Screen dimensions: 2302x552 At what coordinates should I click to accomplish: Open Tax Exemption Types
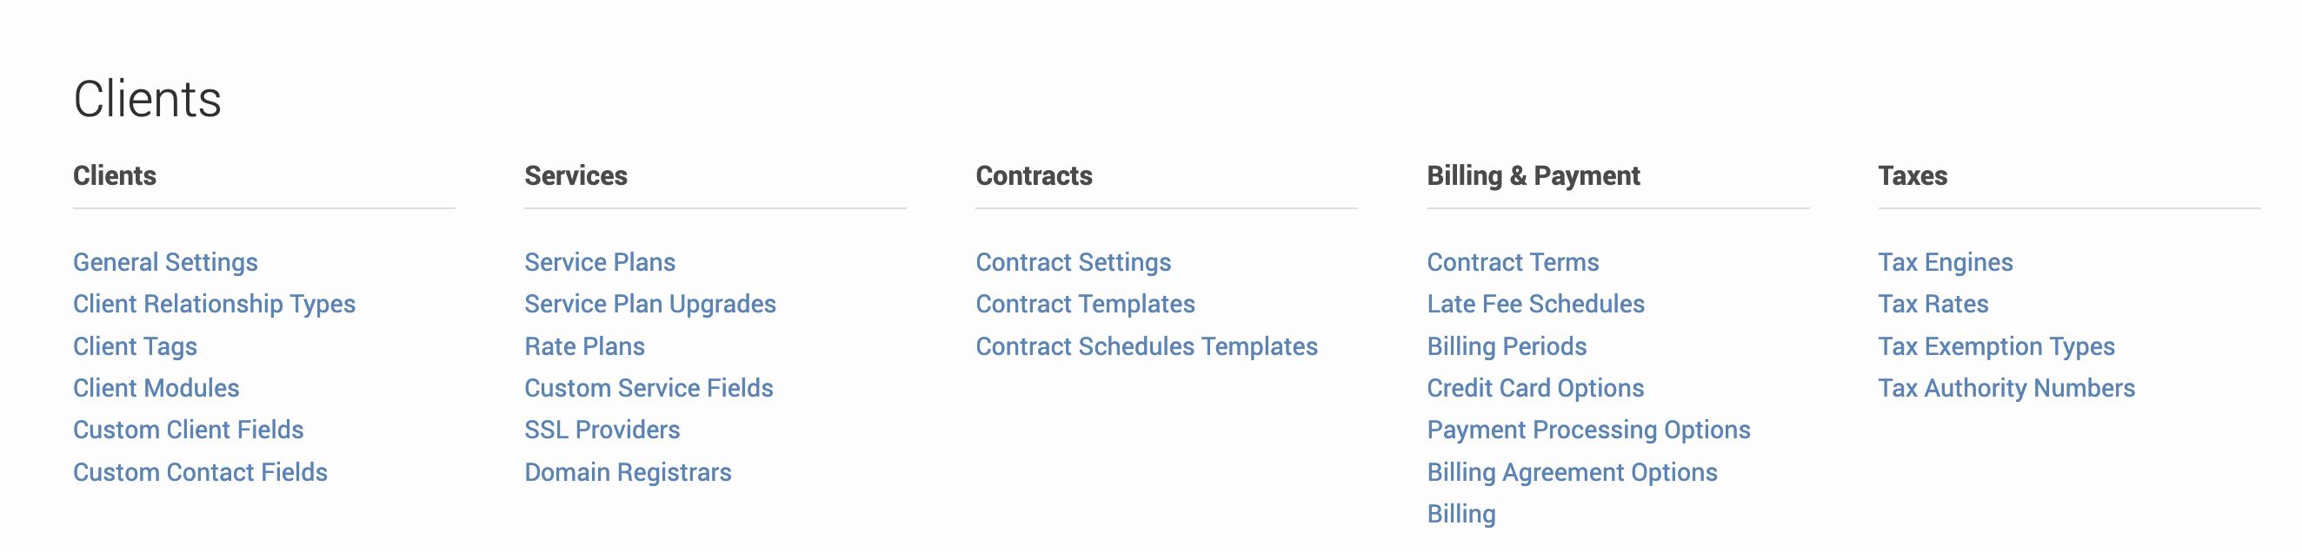pyautogui.click(x=1995, y=346)
